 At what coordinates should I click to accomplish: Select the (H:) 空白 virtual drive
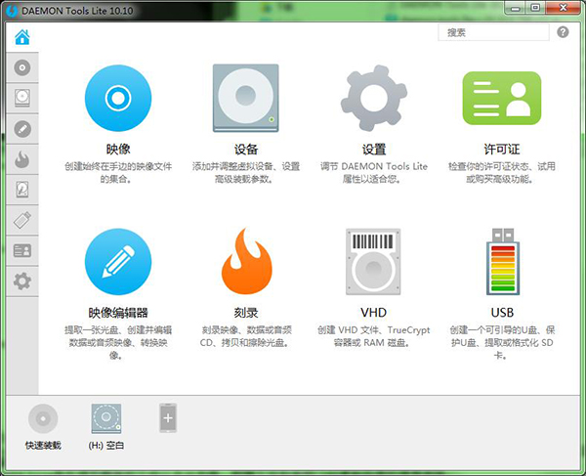coord(106,418)
